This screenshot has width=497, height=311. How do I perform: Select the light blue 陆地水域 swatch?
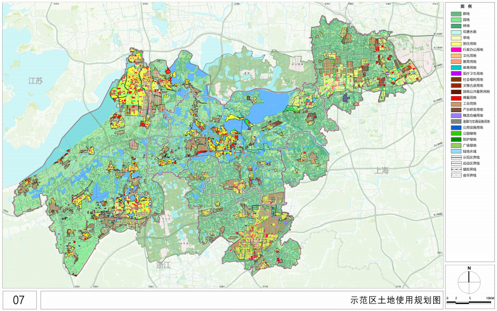click(456, 152)
